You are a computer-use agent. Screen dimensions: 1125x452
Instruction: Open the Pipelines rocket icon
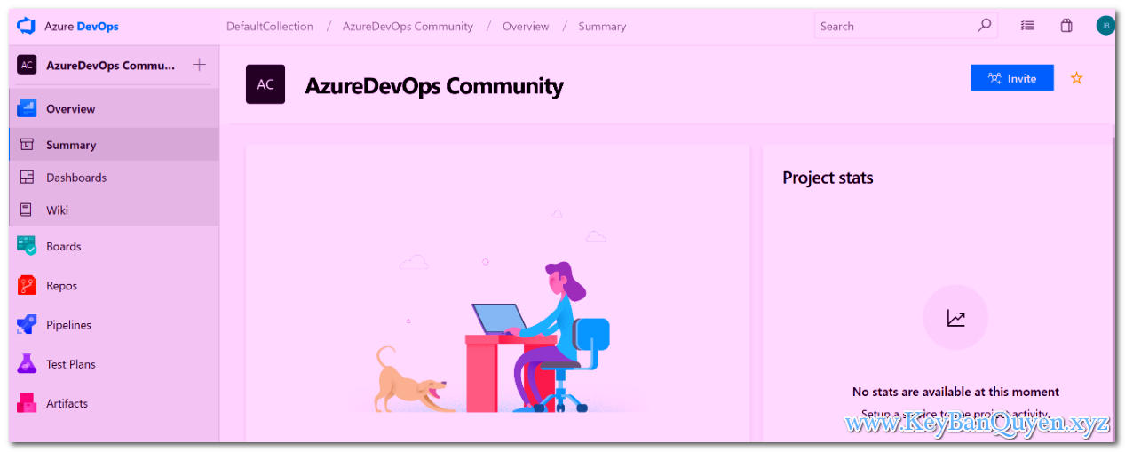[27, 324]
